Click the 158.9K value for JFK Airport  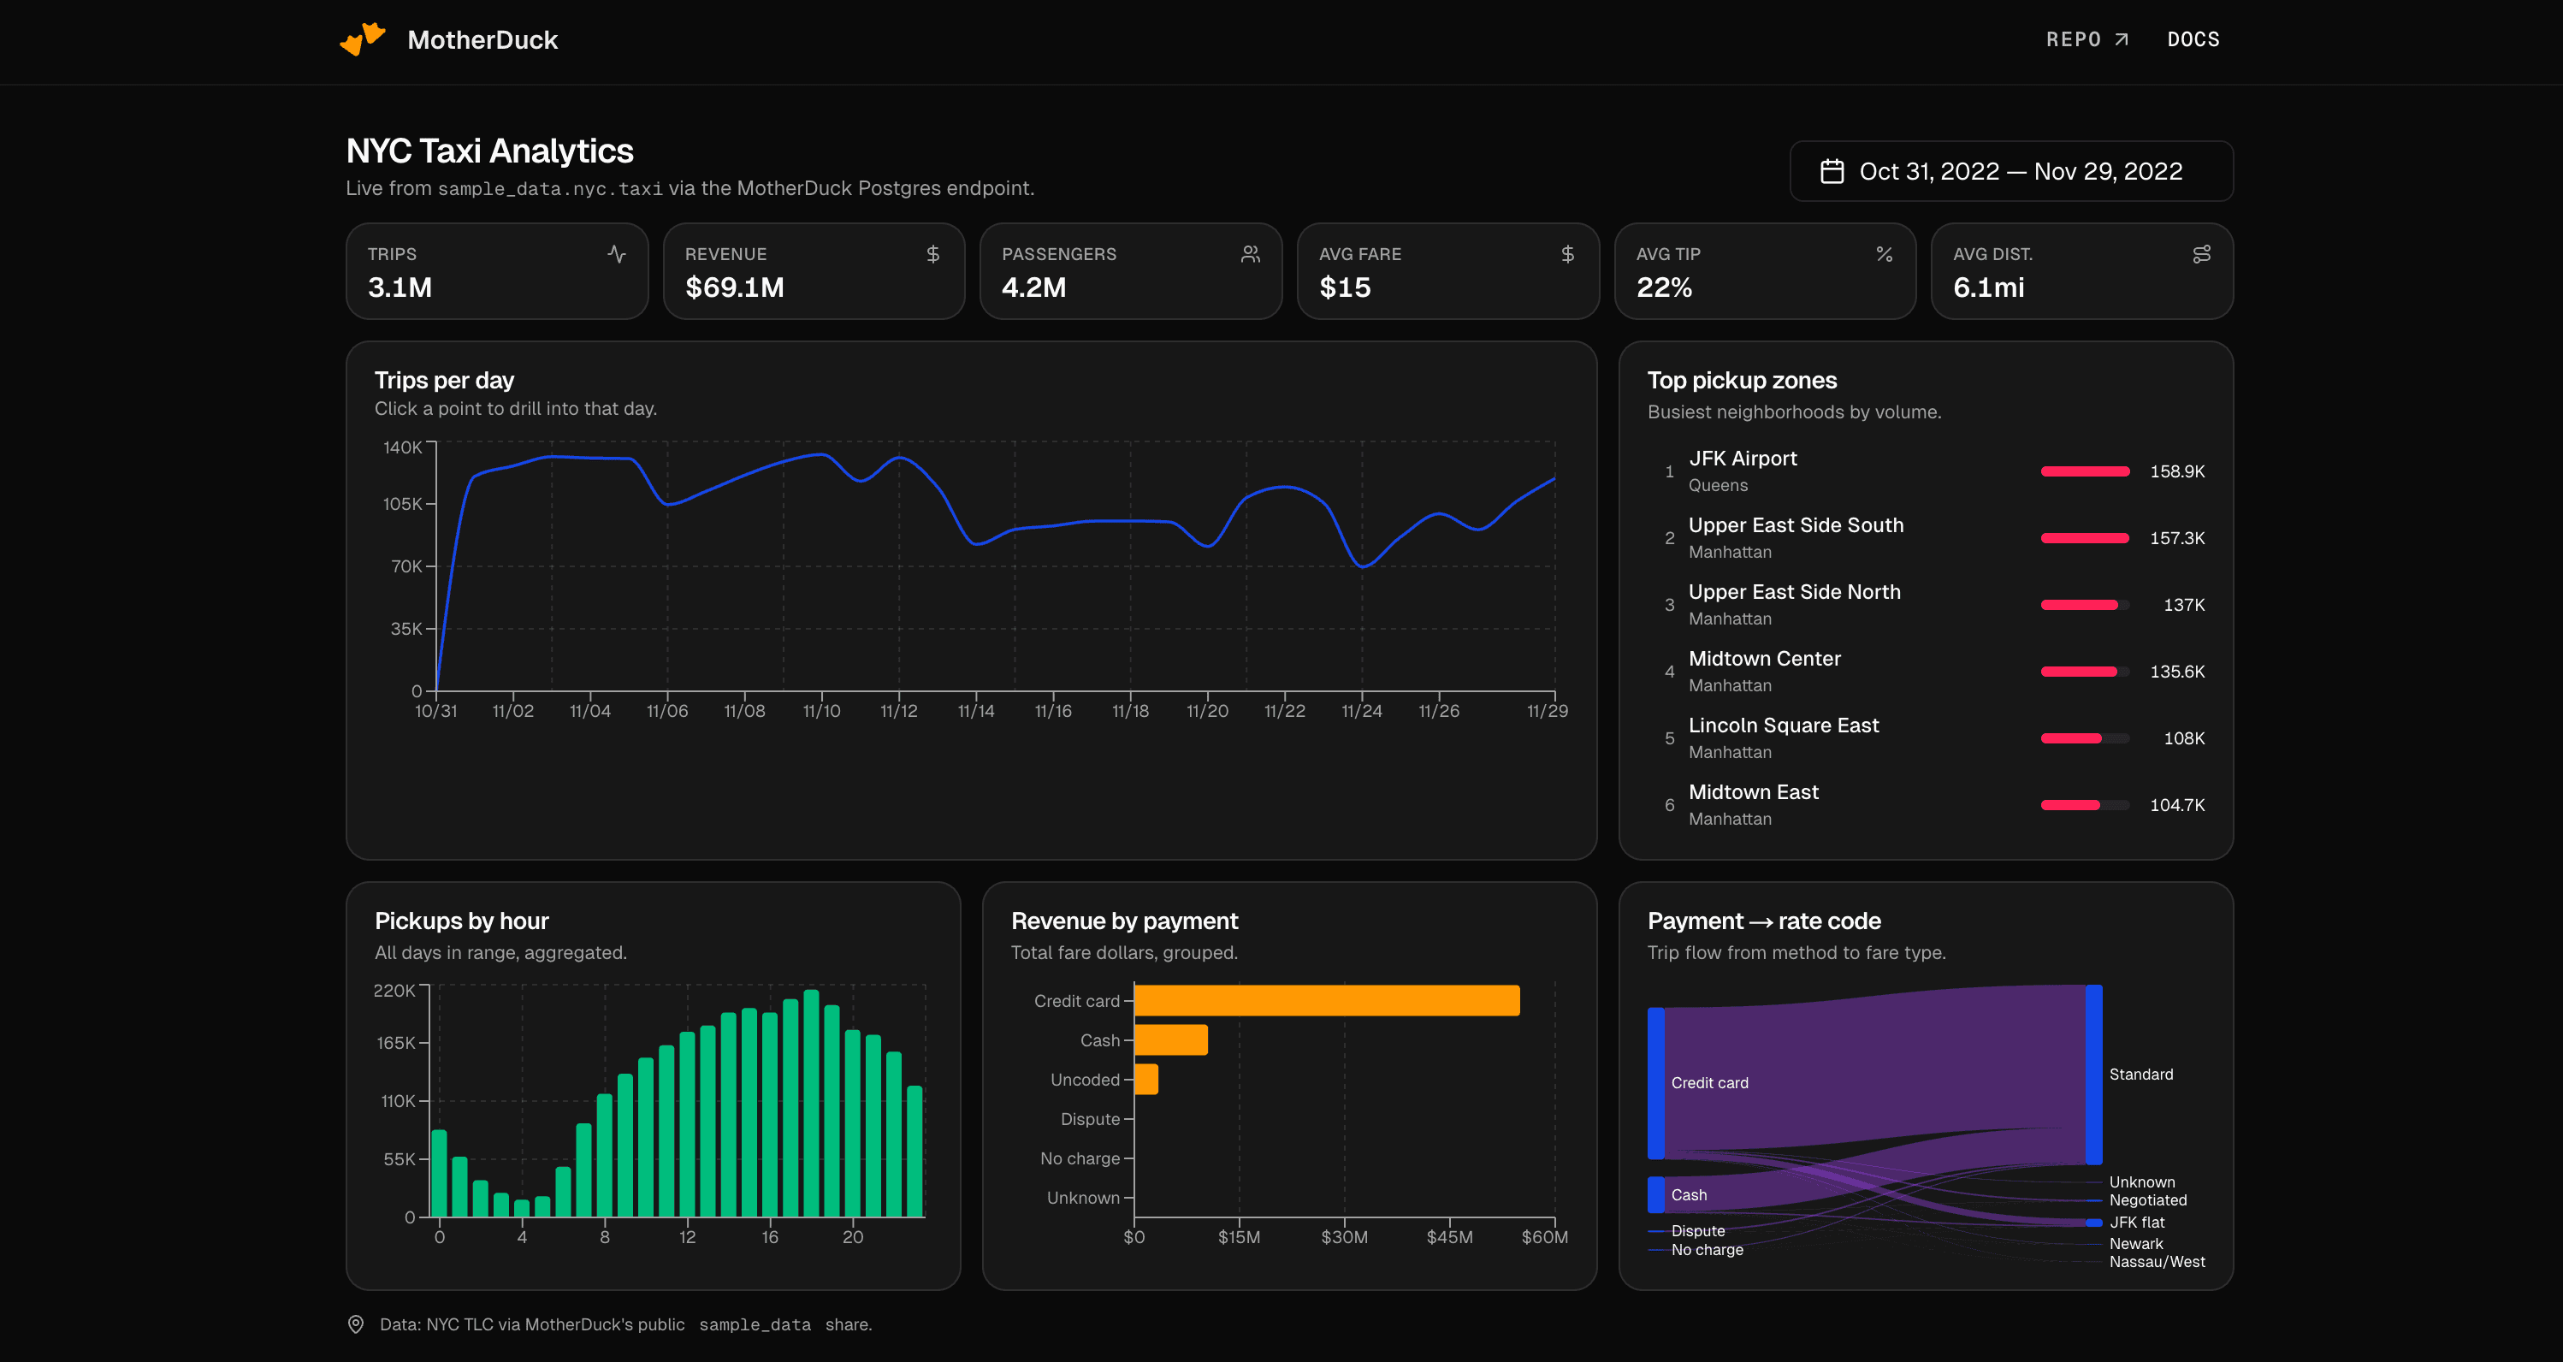click(2177, 471)
